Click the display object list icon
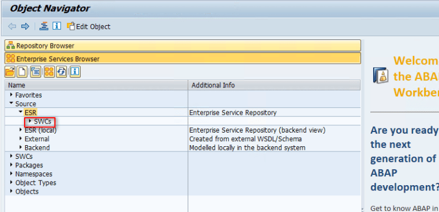Image resolution: width=439 pixels, height=212 pixels. (x=43, y=26)
